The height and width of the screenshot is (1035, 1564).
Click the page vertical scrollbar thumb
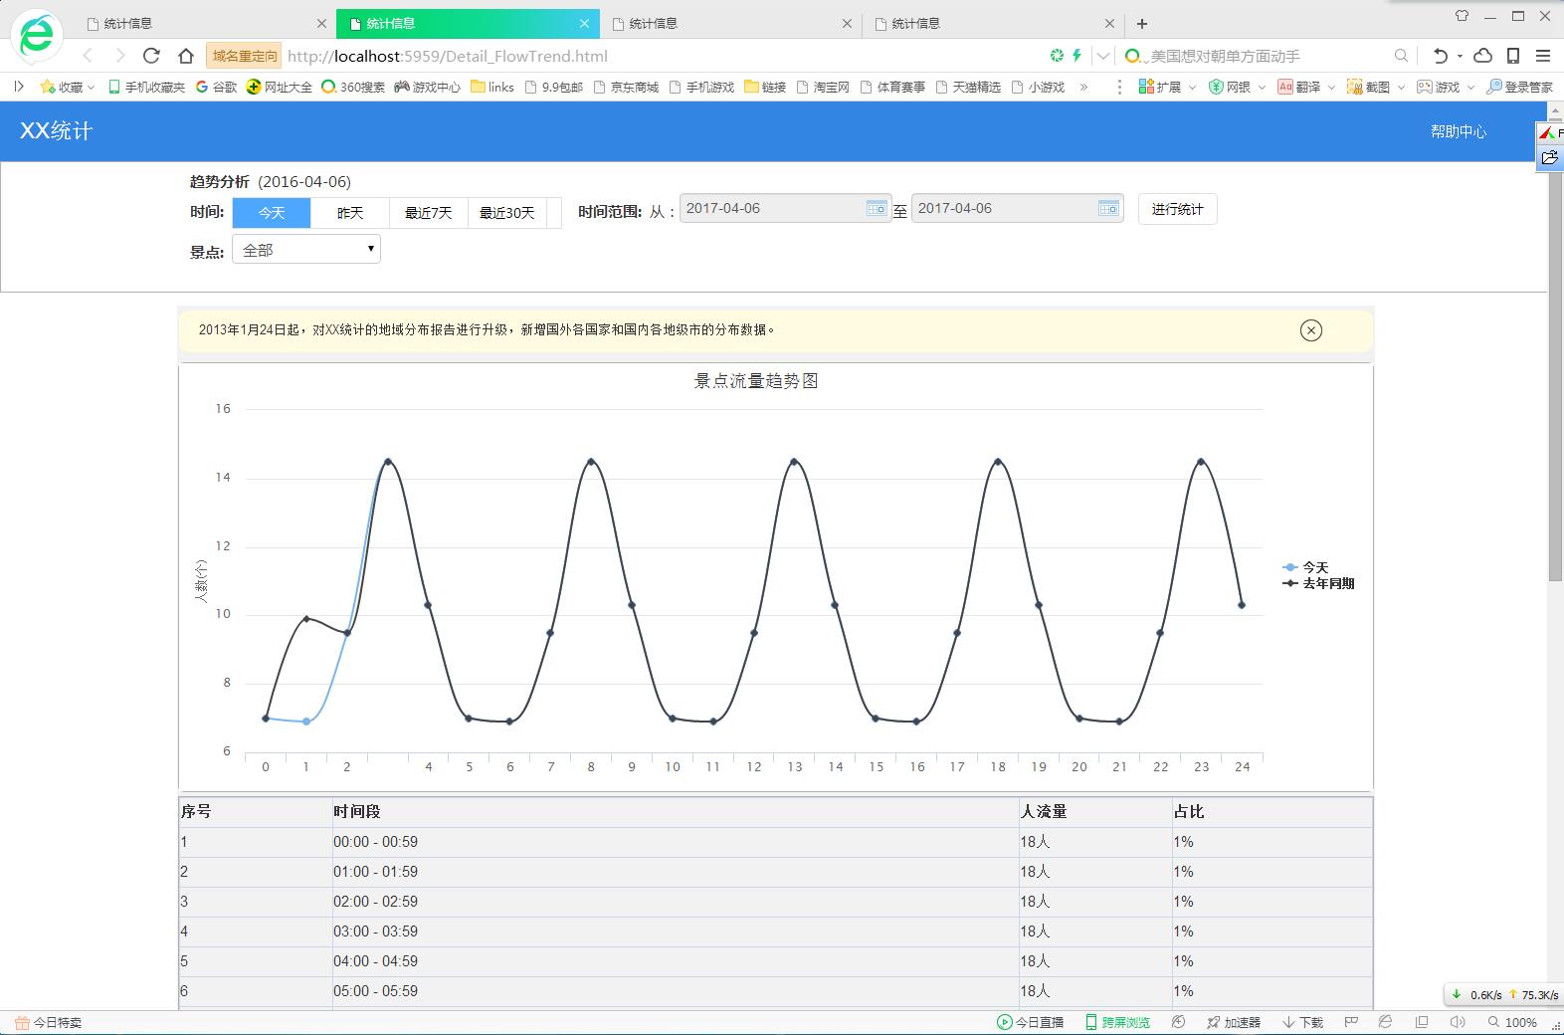1555,376
